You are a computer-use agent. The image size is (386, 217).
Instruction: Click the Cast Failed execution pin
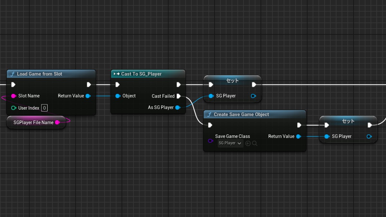179,96
